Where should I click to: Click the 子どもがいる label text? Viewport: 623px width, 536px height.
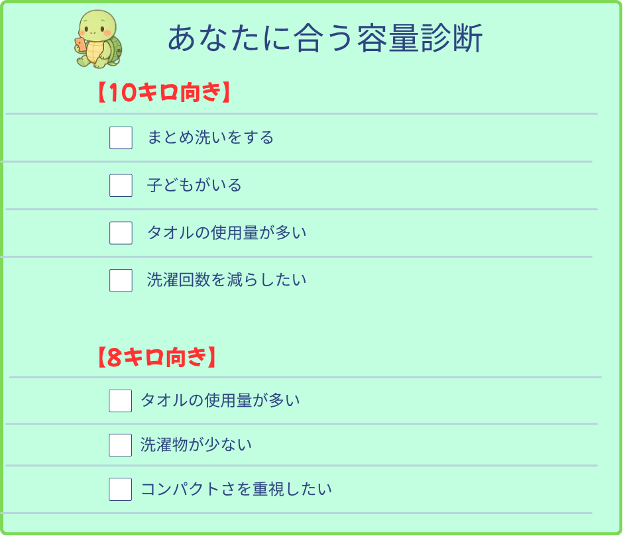(x=194, y=186)
